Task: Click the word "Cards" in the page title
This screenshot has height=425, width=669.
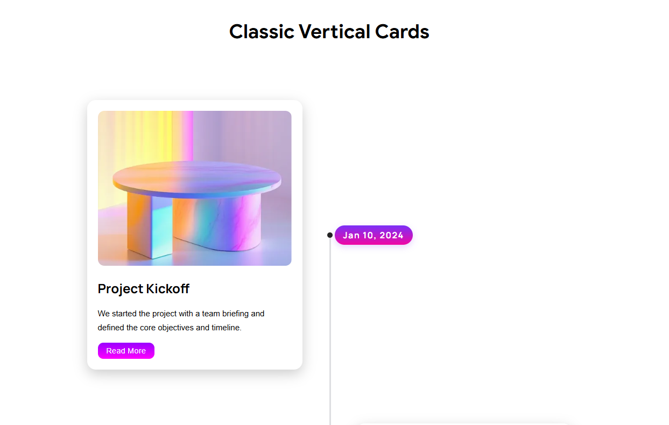Action: pos(402,32)
